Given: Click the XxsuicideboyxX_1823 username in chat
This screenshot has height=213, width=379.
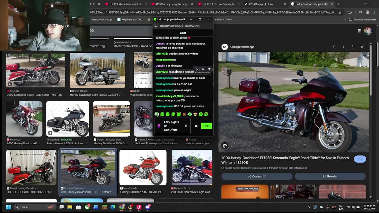Looking at the screenshot, I should point(169,96).
